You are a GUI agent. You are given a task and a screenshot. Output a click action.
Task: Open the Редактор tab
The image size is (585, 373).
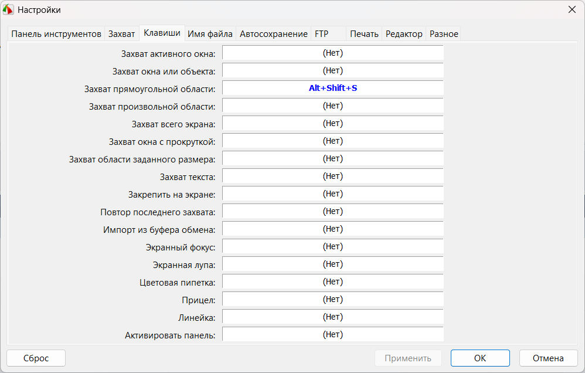(x=404, y=34)
